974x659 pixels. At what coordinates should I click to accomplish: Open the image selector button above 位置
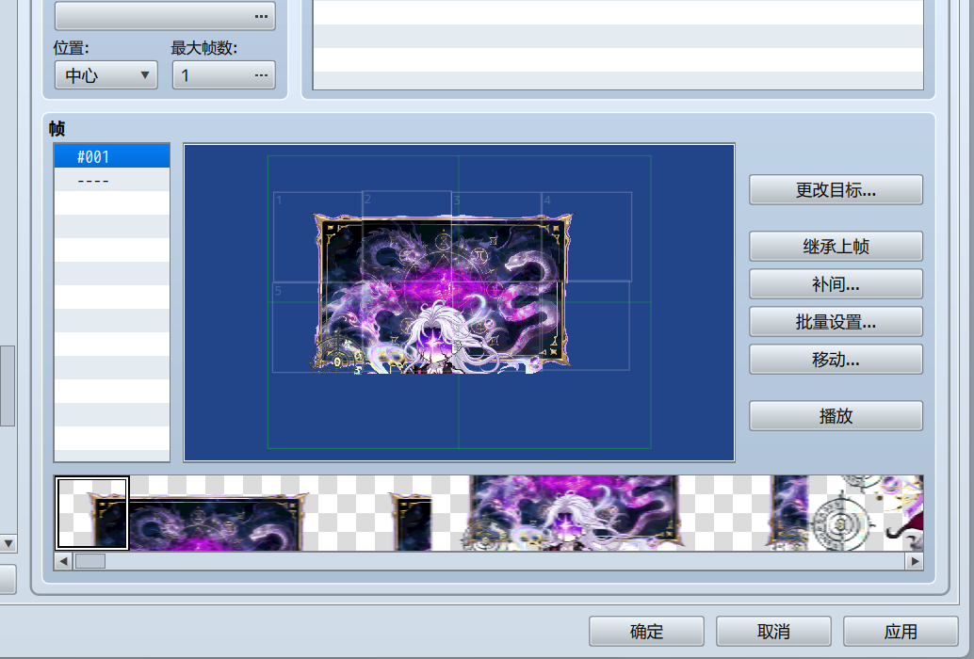point(165,15)
